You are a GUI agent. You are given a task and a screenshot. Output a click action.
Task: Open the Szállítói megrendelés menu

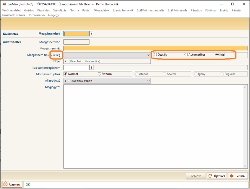click(151, 10)
